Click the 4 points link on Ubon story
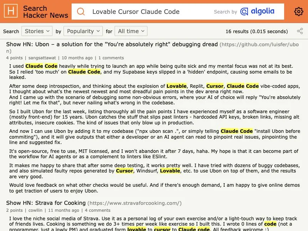 coord(14,58)
